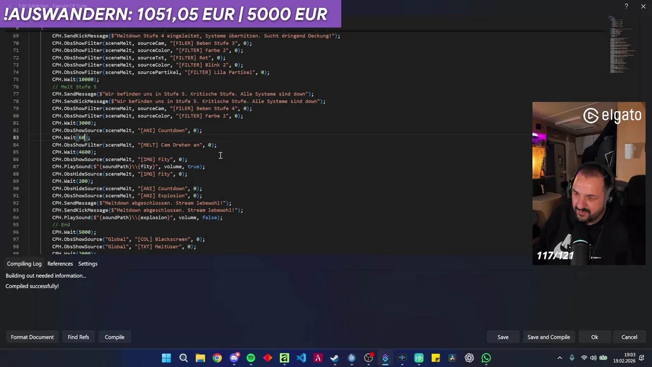Click the PlaySound explosion line 94

(x=137, y=218)
